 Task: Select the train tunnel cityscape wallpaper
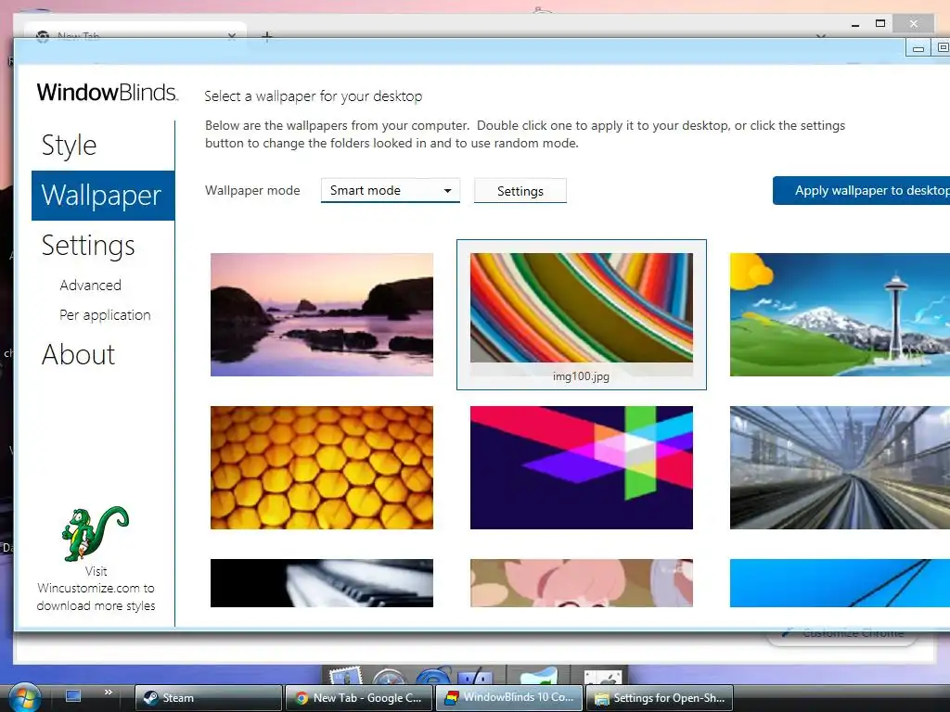pos(840,467)
